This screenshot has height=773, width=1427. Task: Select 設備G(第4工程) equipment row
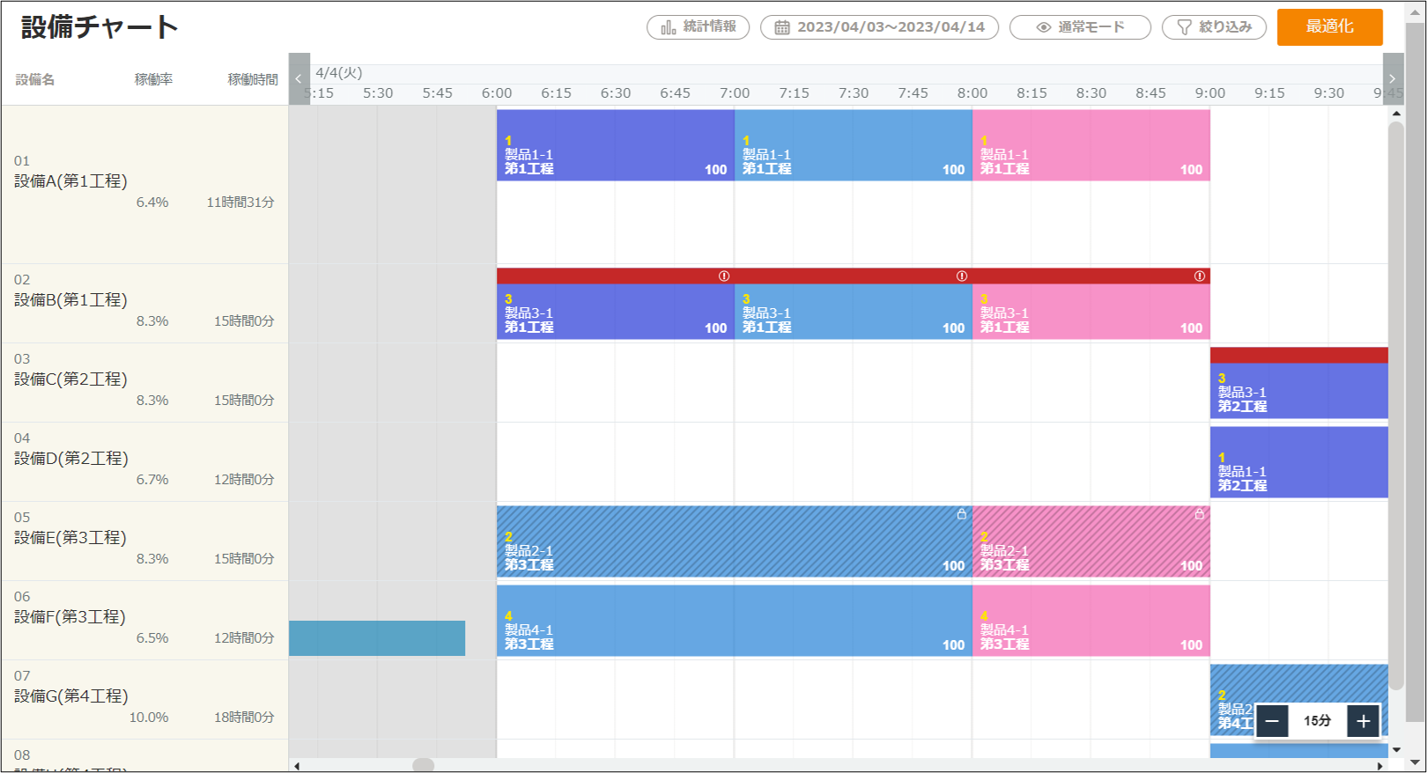[144, 700]
